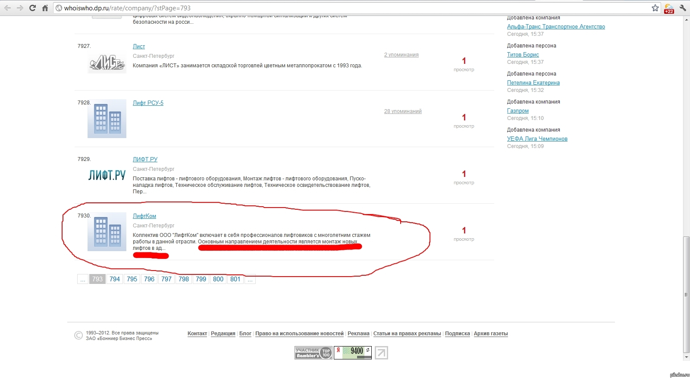Jump to page 801 in pagination
The image size is (690, 378).
(235, 279)
